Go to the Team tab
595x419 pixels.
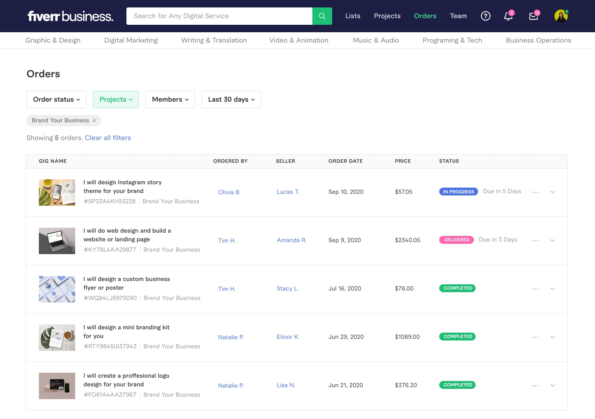point(458,16)
